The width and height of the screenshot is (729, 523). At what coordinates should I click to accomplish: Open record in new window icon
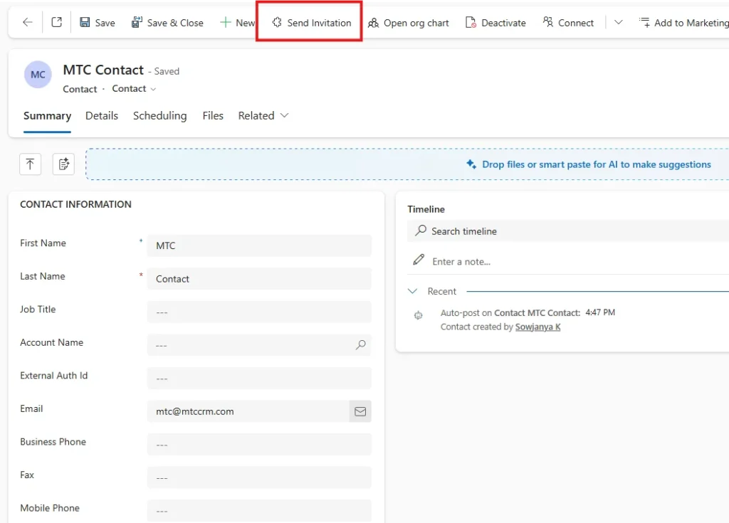pyautogui.click(x=57, y=22)
